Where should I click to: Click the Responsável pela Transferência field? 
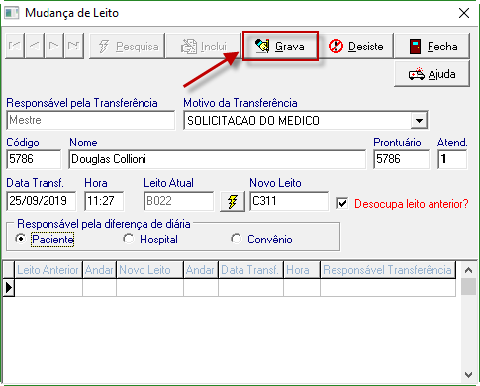91,120
